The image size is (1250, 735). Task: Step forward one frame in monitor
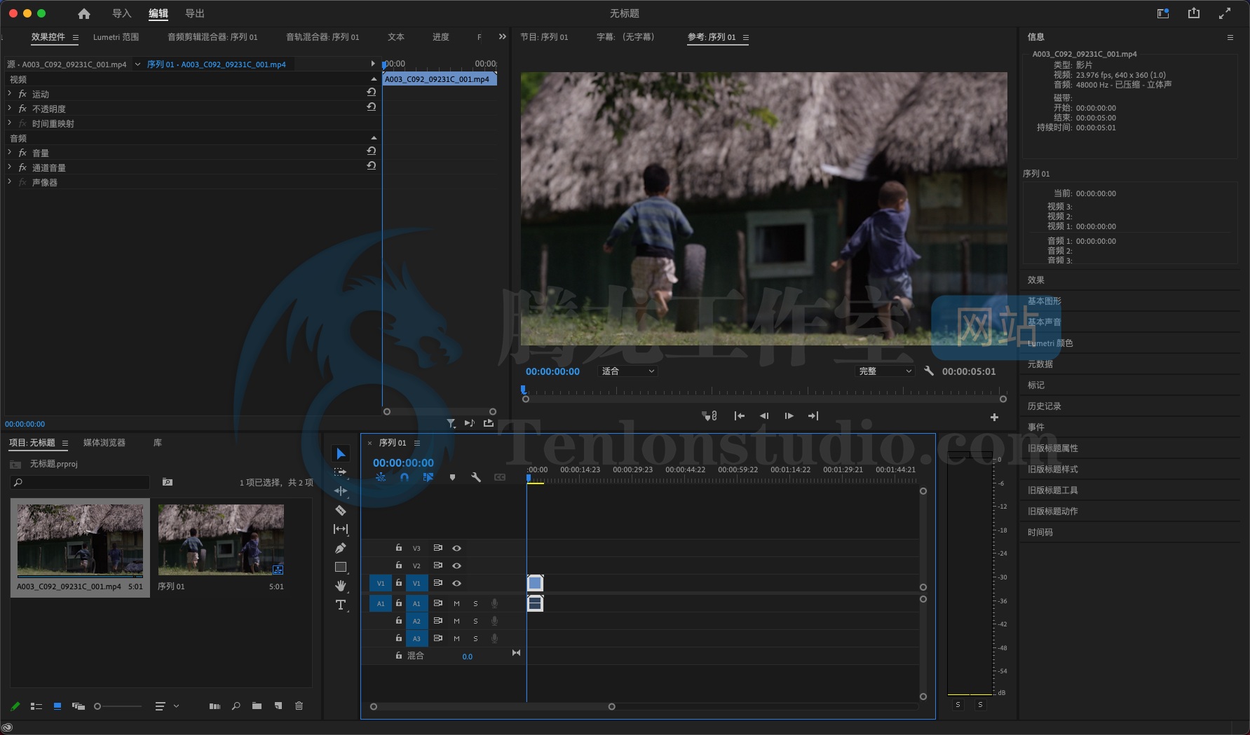click(789, 416)
